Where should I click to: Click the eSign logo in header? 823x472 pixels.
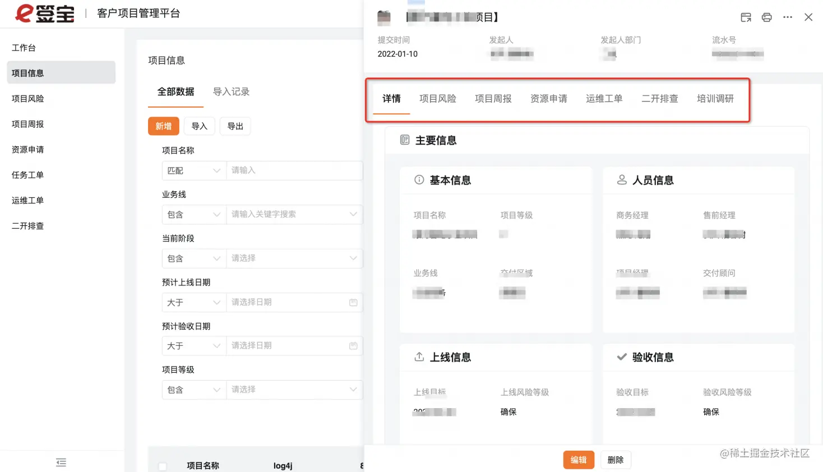pos(44,13)
